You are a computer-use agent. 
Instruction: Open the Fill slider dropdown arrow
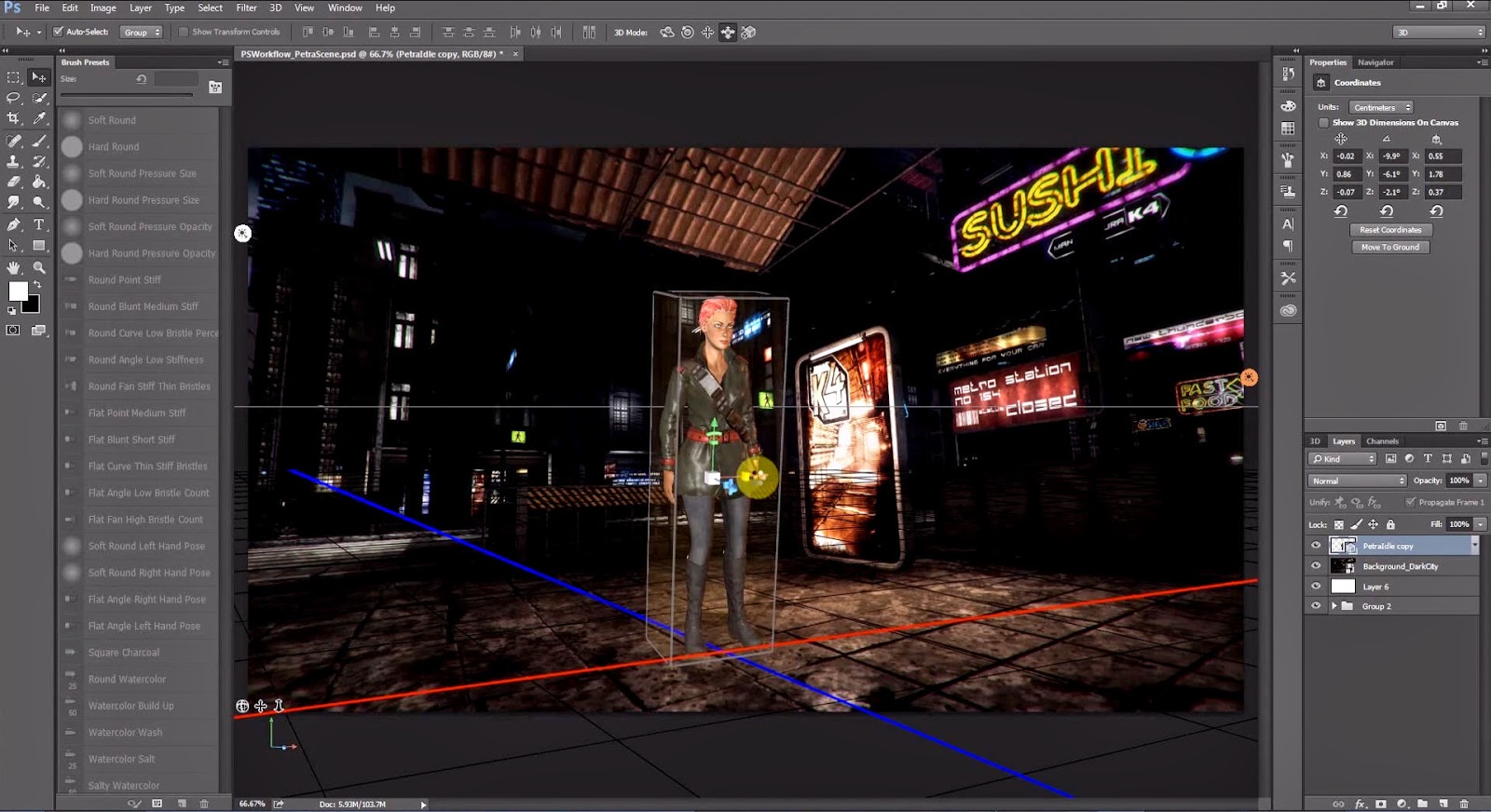coord(1480,524)
